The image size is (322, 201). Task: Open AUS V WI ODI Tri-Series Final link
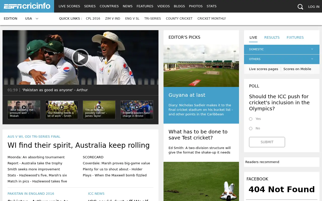[x=34, y=137]
